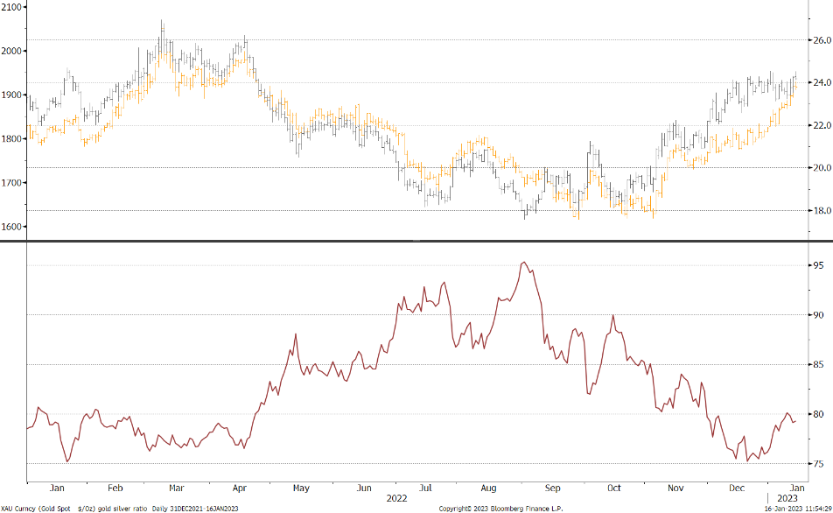Click the 2100 left axis label
The width and height of the screenshot is (833, 513).
(11, 8)
